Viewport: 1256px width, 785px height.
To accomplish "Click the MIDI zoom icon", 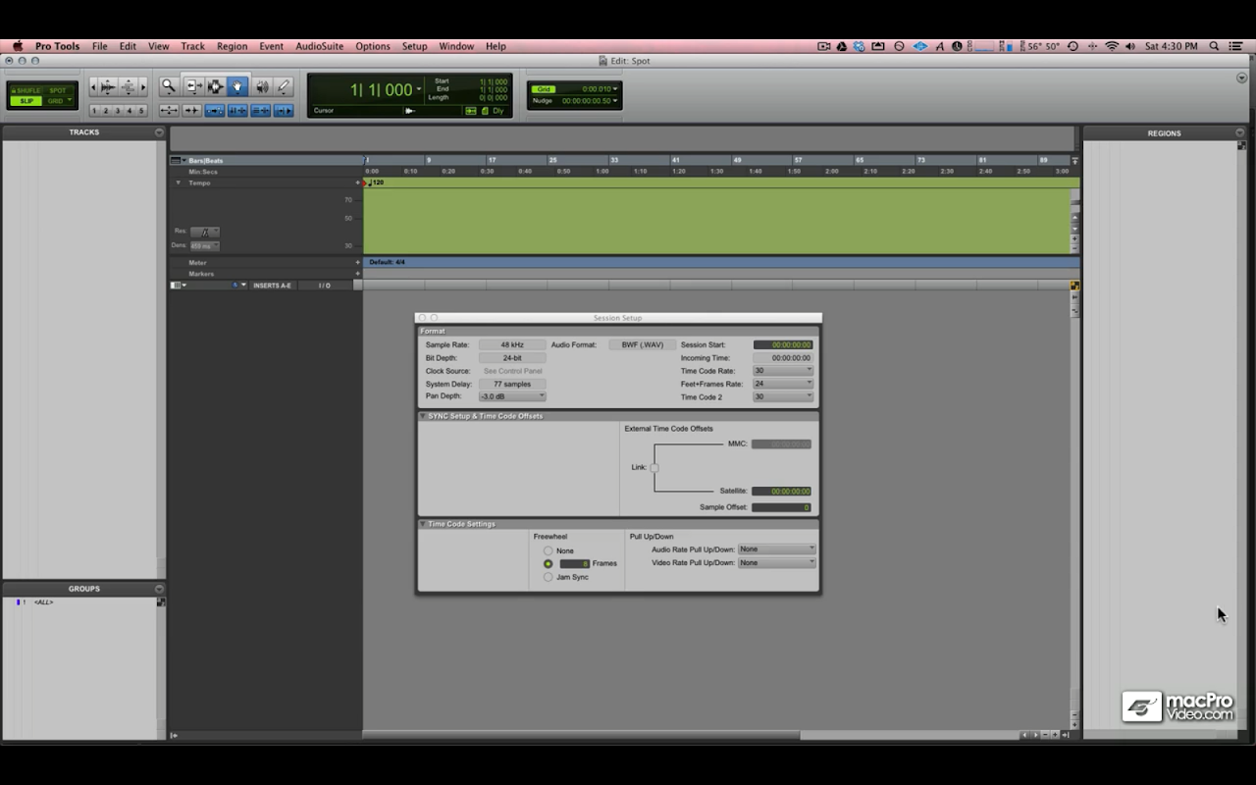I will (128, 86).
